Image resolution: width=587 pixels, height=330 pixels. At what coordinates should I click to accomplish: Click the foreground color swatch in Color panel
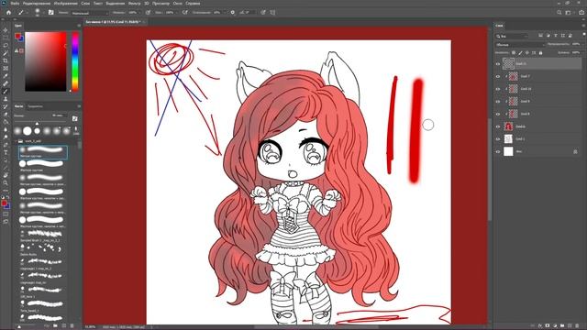(17, 36)
